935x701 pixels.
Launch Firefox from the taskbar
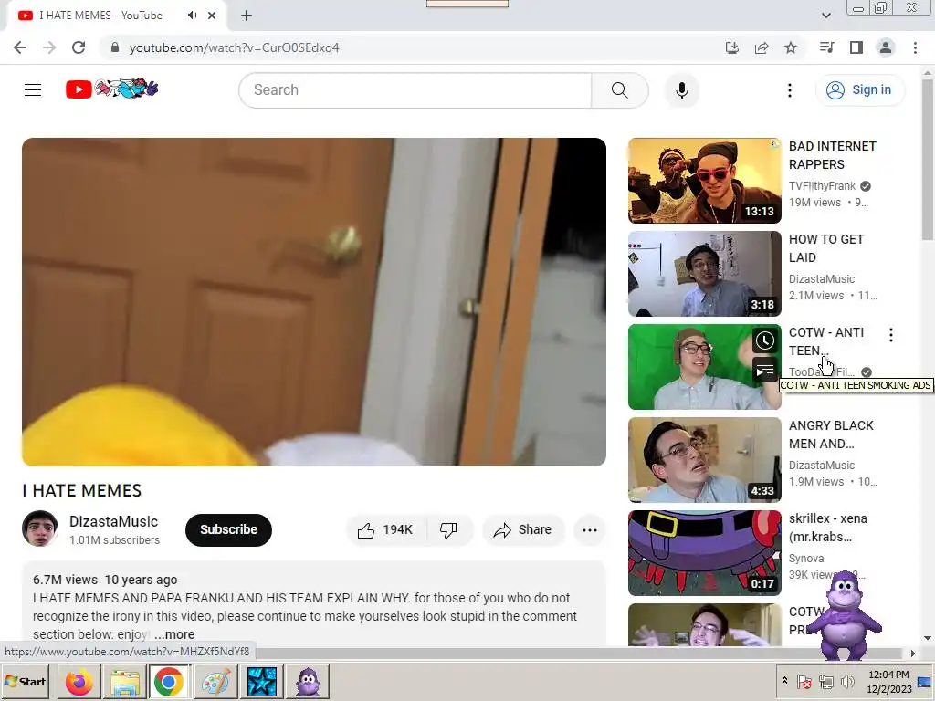coord(79,681)
